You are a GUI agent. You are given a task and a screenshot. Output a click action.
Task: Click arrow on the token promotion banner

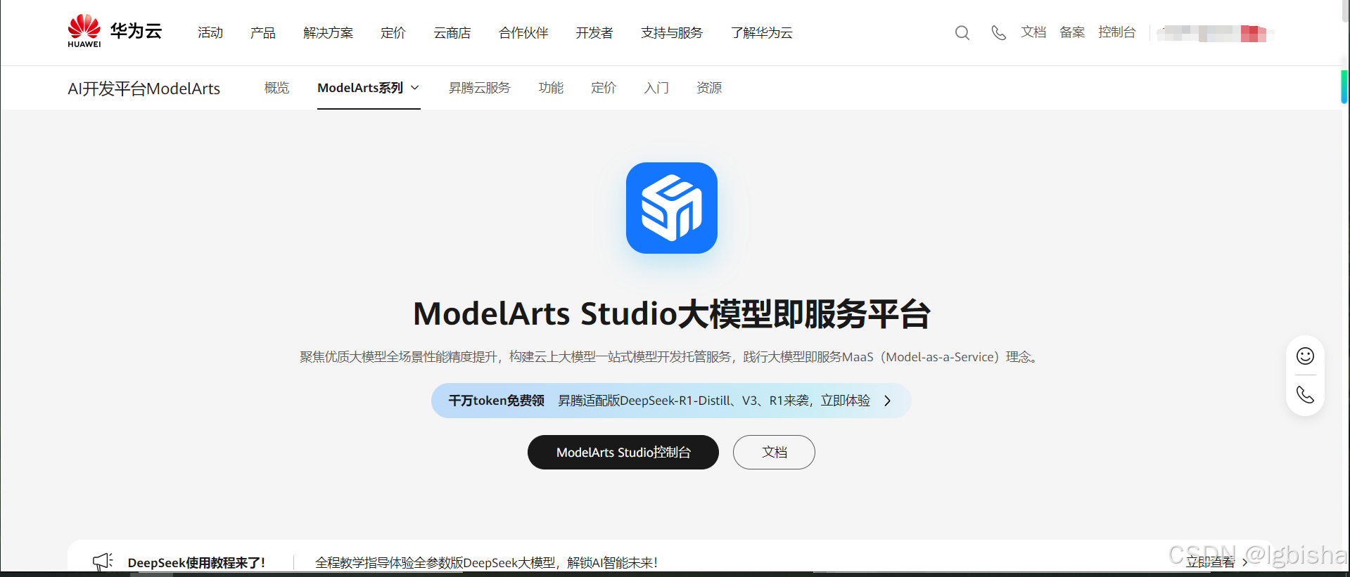tap(887, 401)
